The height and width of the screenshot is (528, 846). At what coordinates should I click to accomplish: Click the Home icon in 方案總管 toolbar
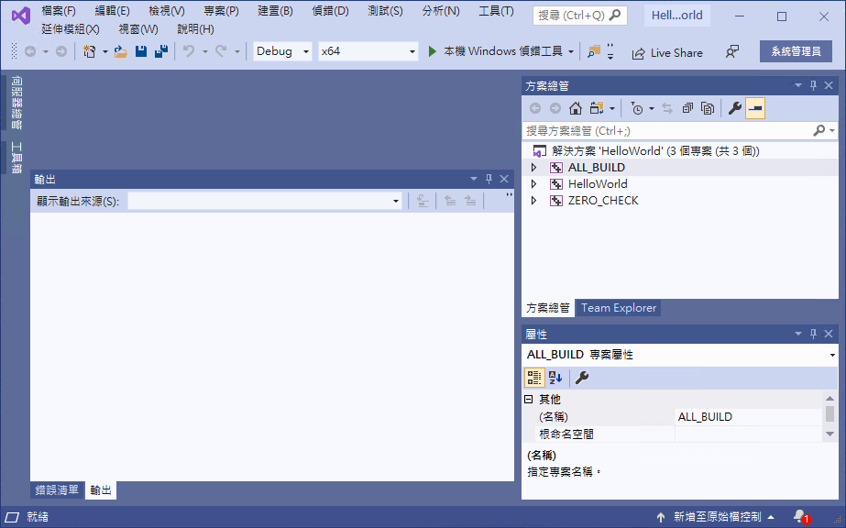pyautogui.click(x=576, y=108)
